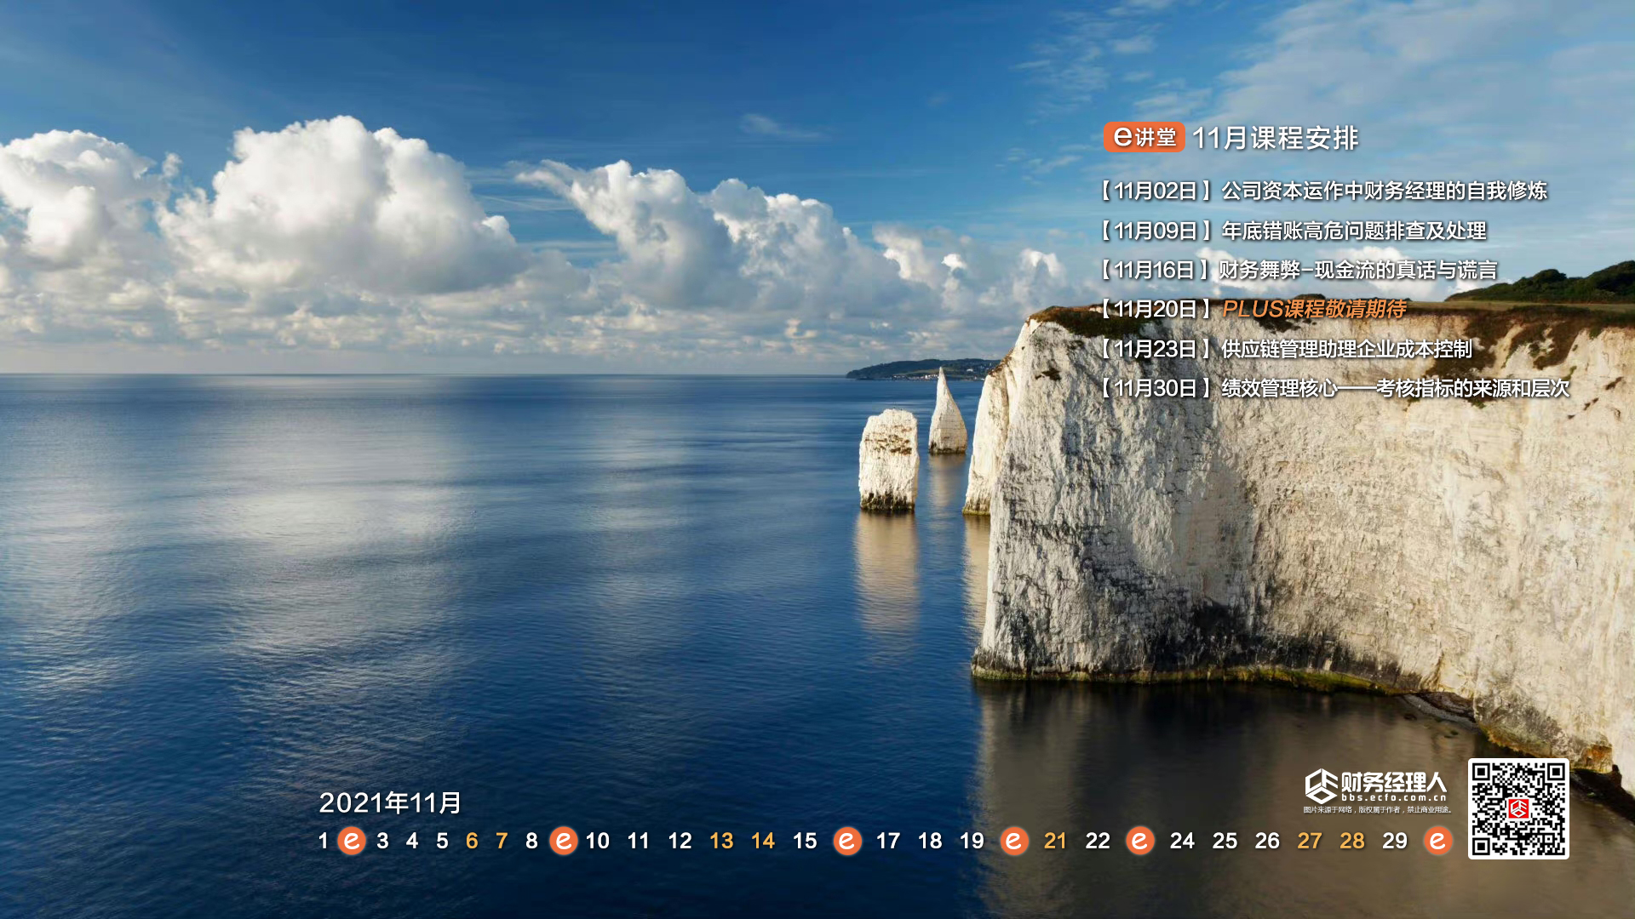The width and height of the screenshot is (1635, 919).
Task: Click calendar date 24
Action: 1182,841
